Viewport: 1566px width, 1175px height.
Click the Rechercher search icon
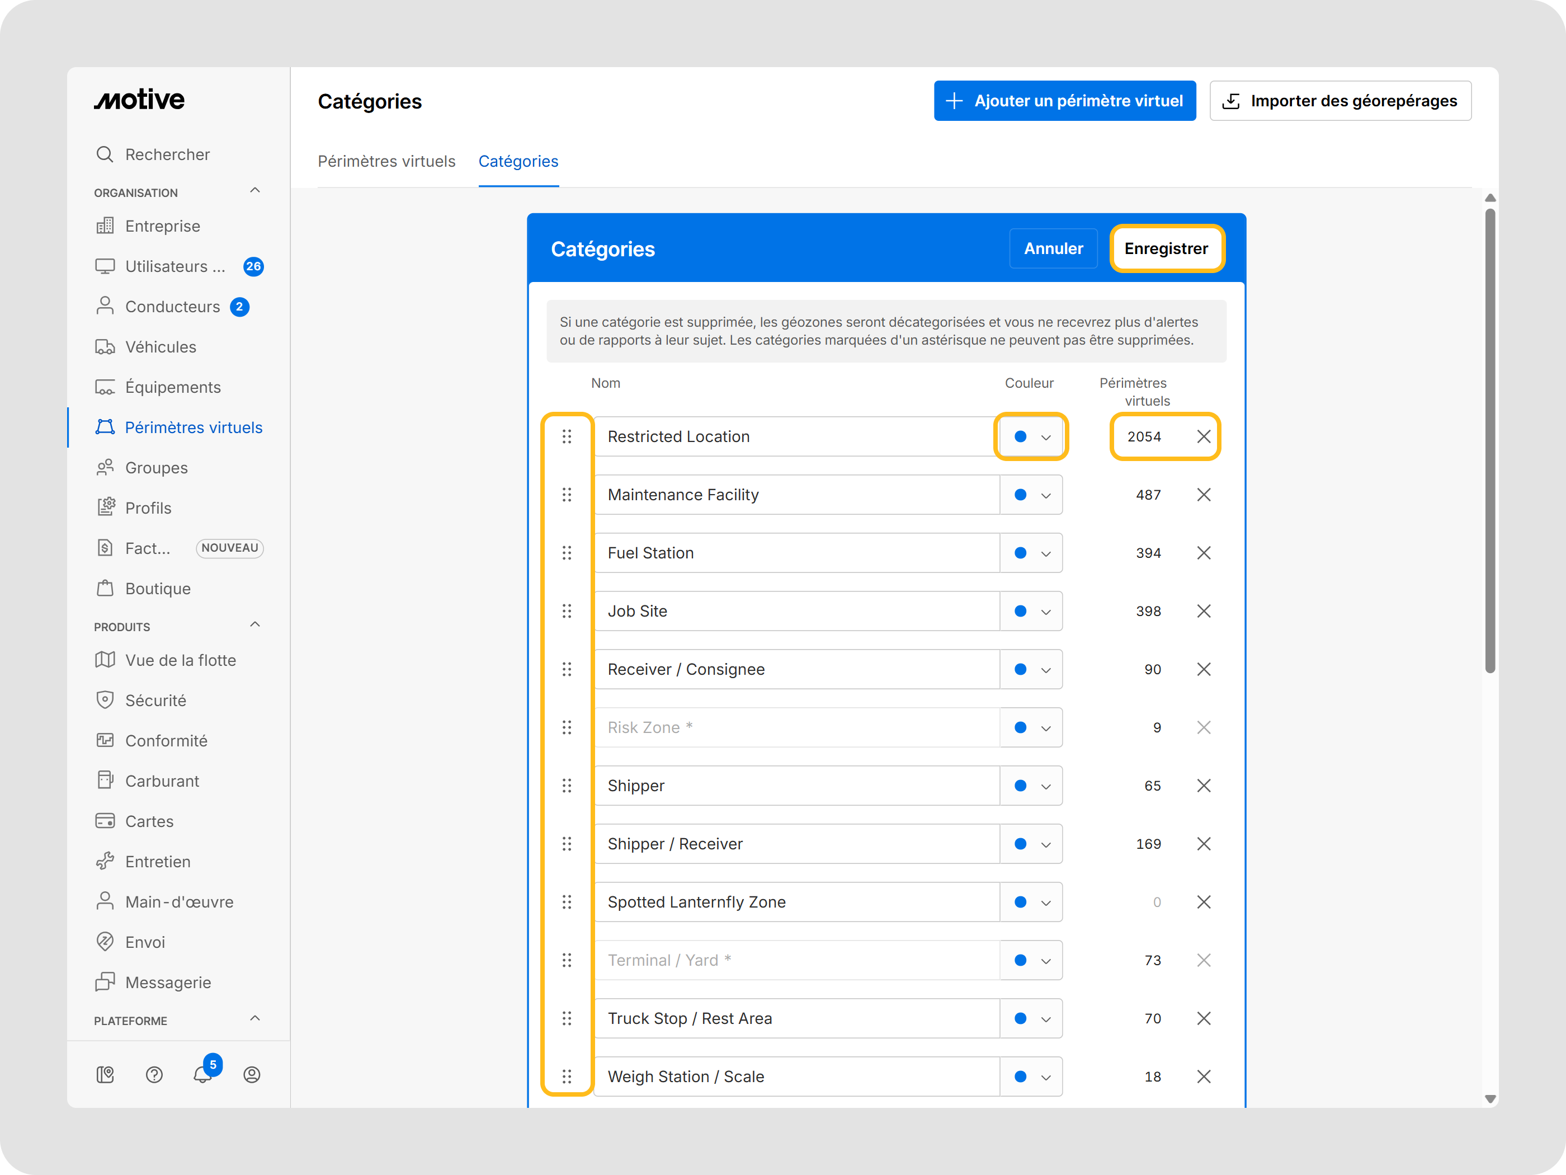point(105,154)
